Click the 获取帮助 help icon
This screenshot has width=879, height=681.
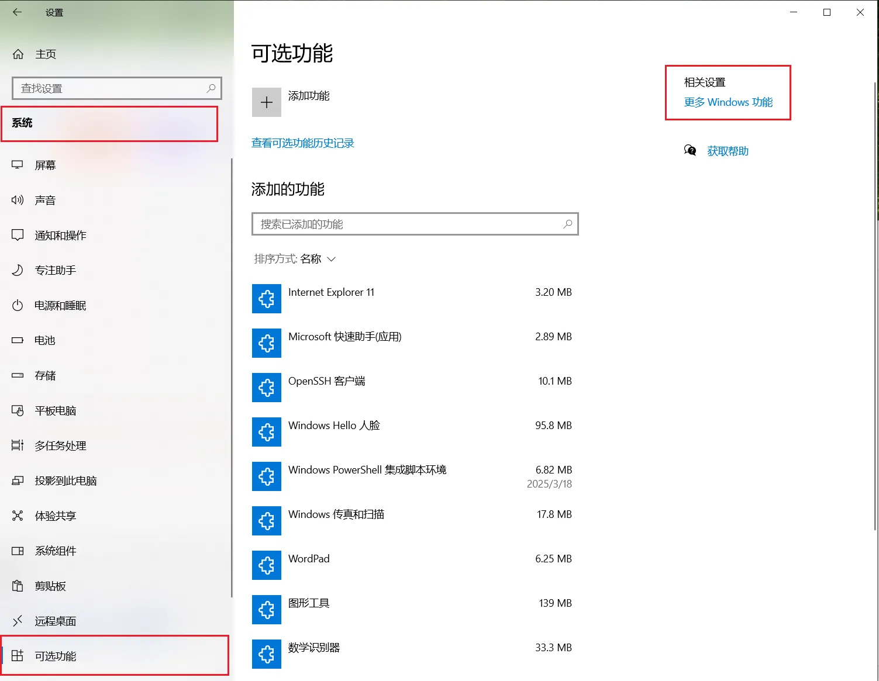(x=691, y=150)
